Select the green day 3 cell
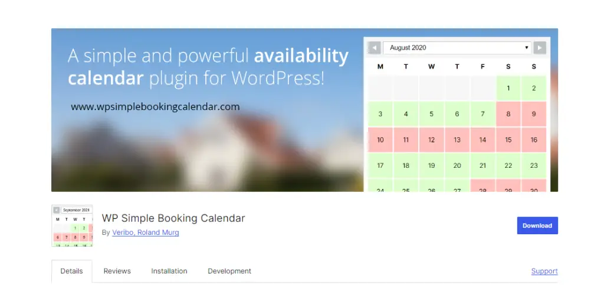This screenshot has height=292, width=604. [x=380, y=114]
